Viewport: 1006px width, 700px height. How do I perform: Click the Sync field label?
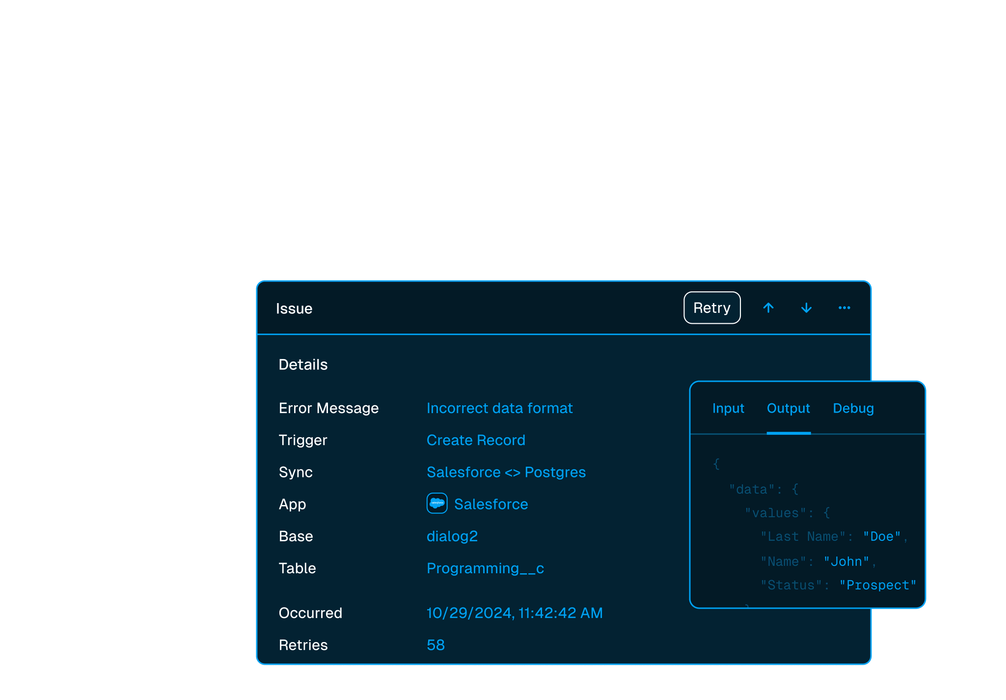click(x=296, y=472)
